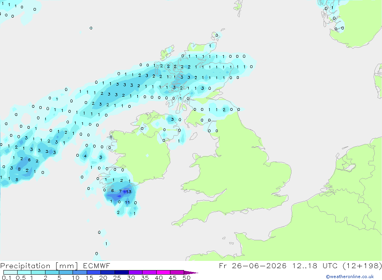Click the Precipitation [mm] title label
Screen dimensions: 382x280
39,266
